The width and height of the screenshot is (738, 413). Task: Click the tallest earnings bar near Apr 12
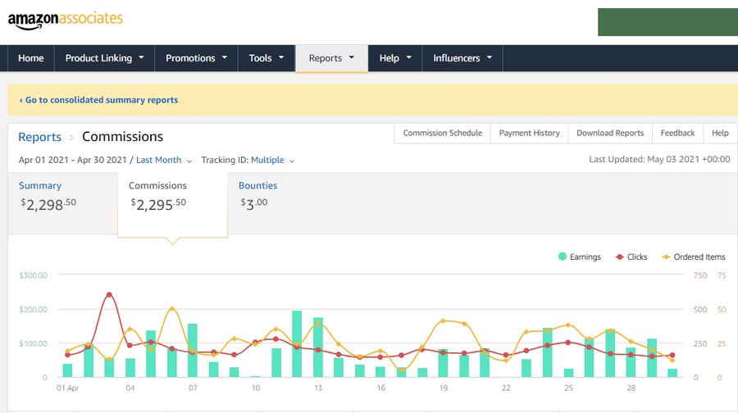click(297, 344)
